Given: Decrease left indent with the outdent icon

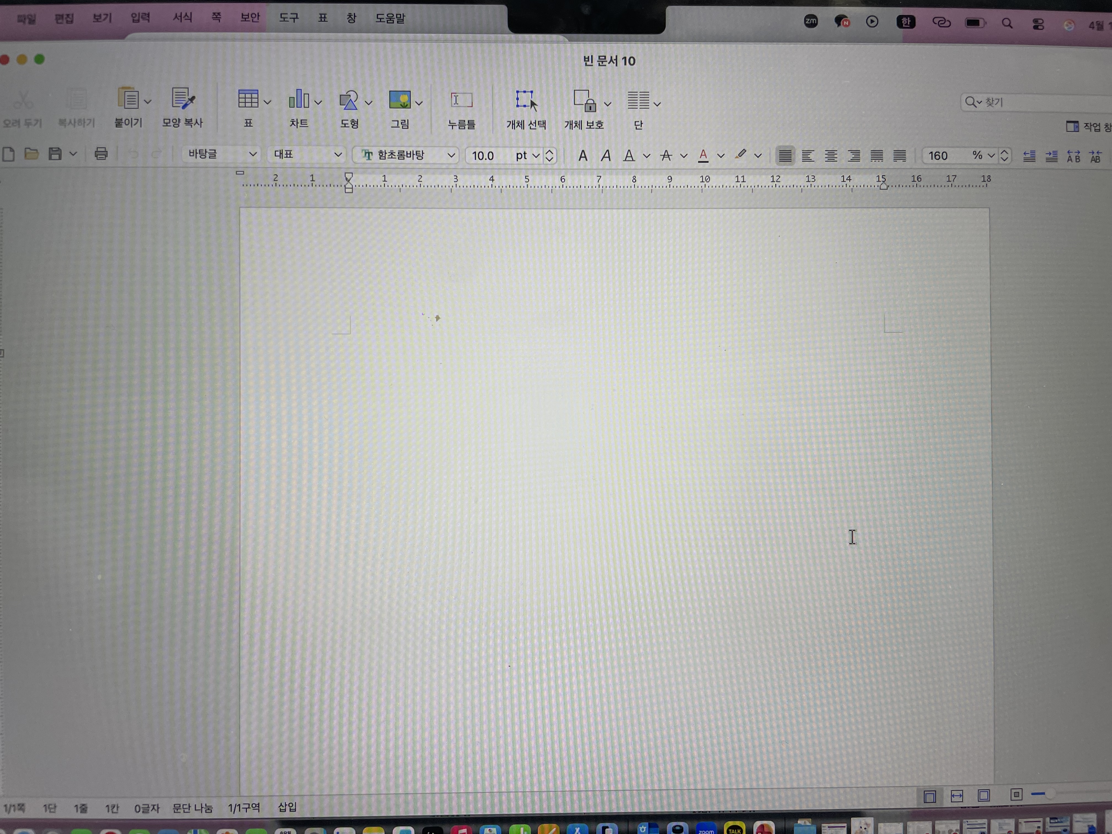Looking at the screenshot, I should [x=1029, y=156].
